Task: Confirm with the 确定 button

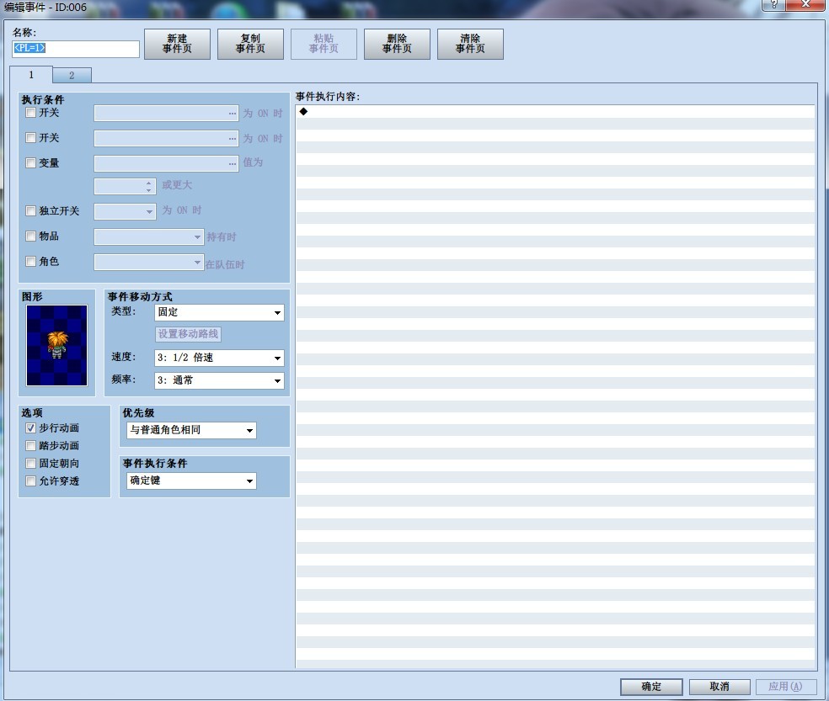Action: coord(651,686)
